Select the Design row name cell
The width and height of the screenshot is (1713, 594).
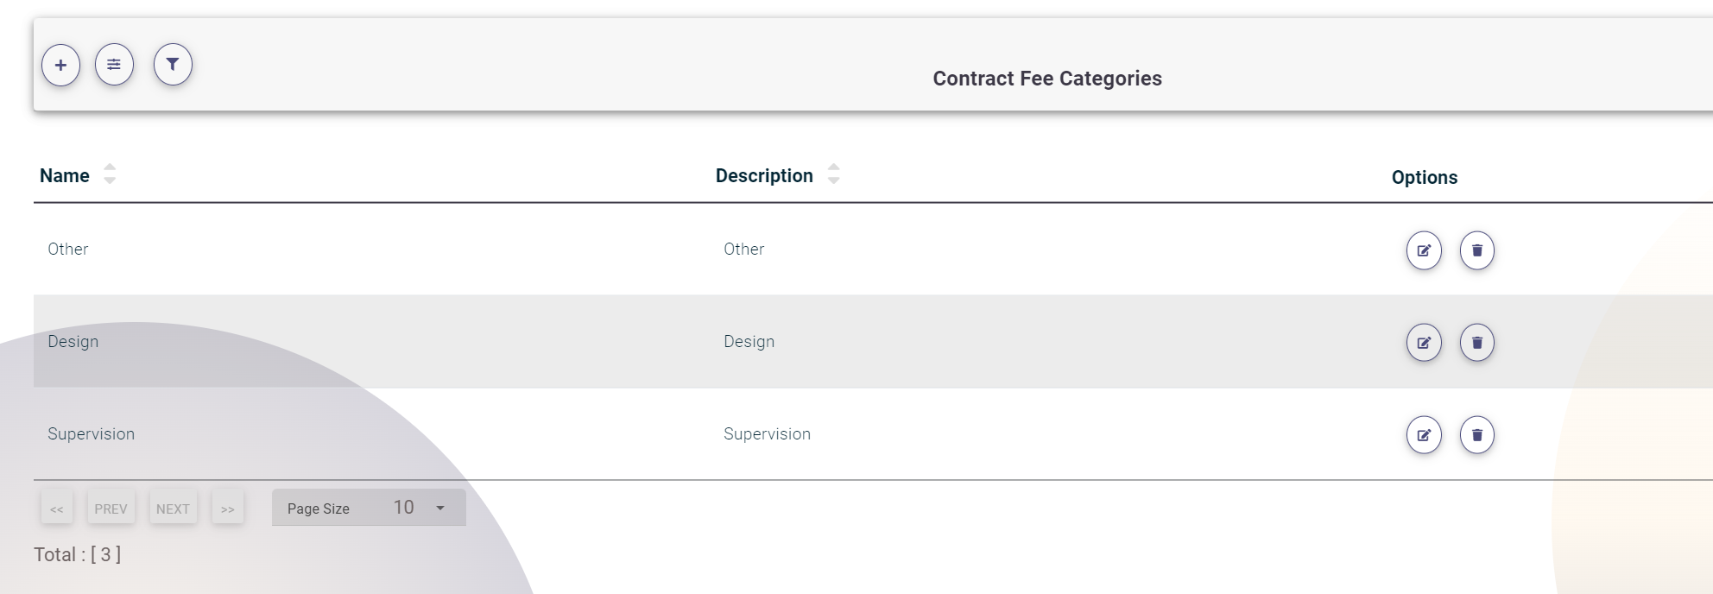pos(73,342)
